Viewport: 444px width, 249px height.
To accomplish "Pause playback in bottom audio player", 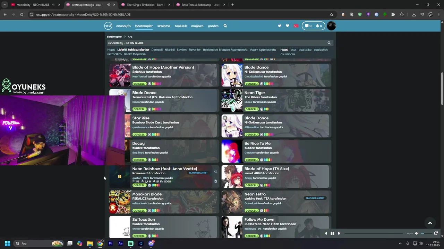I will click(x=332, y=233).
